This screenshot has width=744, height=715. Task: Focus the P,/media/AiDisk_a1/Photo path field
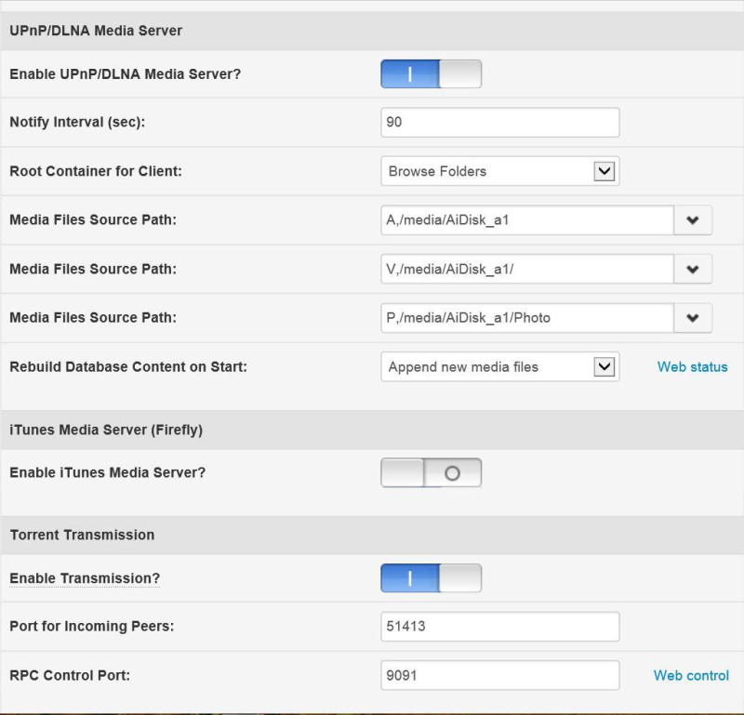click(x=527, y=318)
